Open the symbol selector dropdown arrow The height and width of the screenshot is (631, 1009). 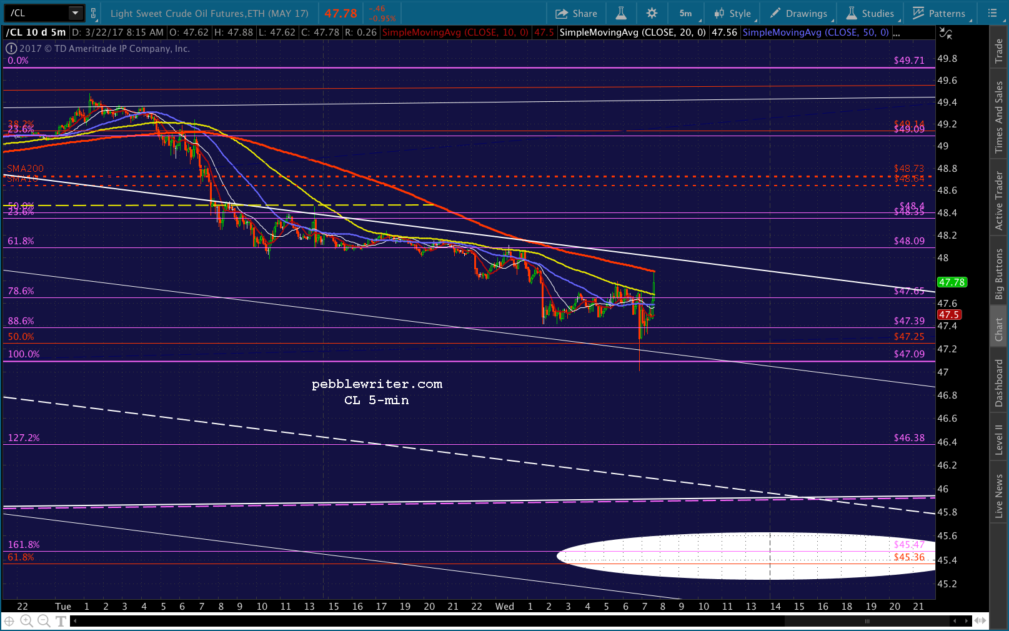[x=75, y=12]
